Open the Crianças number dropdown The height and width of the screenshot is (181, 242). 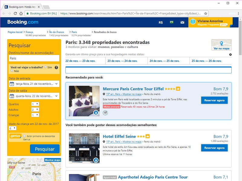[x=35, y=115]
